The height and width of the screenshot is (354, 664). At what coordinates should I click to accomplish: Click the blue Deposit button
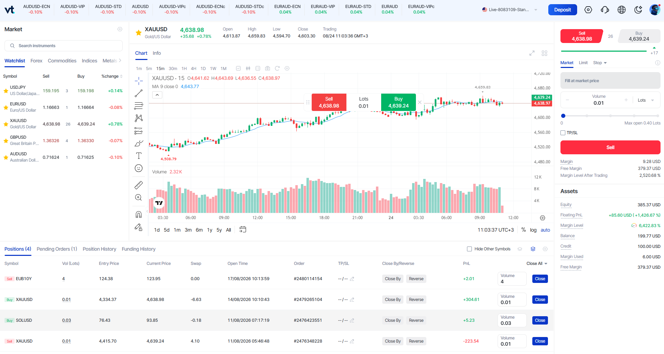coord(563,10)
